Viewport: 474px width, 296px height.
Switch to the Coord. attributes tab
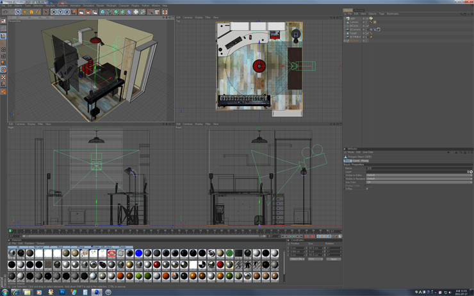356,161
